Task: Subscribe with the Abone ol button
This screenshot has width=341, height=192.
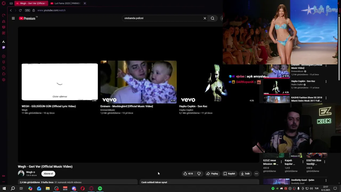Action: coord(48,174)
